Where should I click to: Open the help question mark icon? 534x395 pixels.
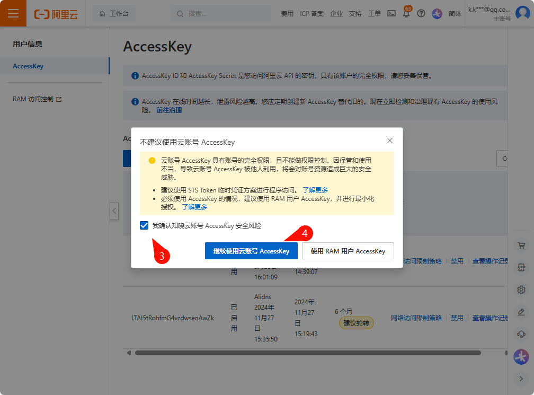pos(421,13)
